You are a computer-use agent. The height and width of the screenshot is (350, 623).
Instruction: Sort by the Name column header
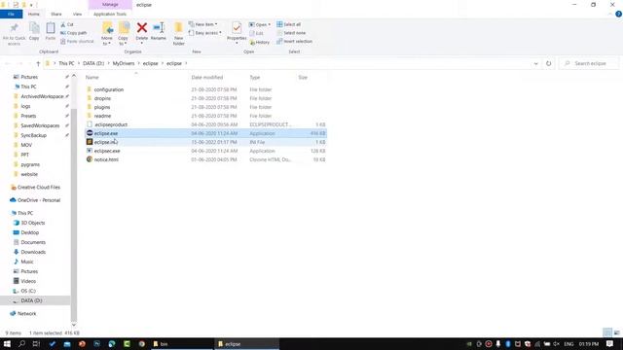click(x=92, y=78)
